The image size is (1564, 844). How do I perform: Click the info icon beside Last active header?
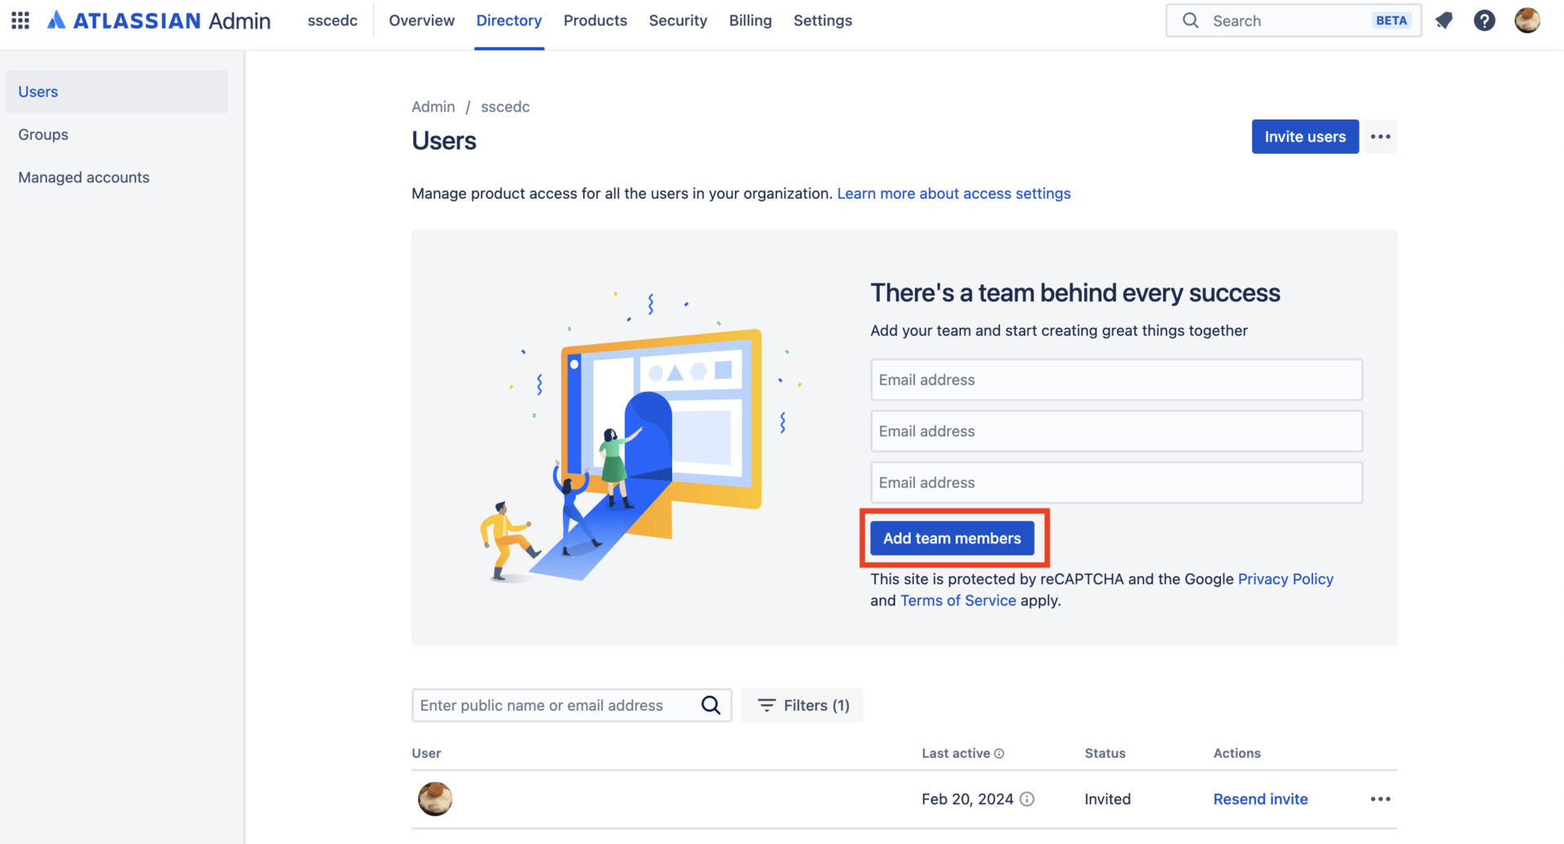pos(999,754)
